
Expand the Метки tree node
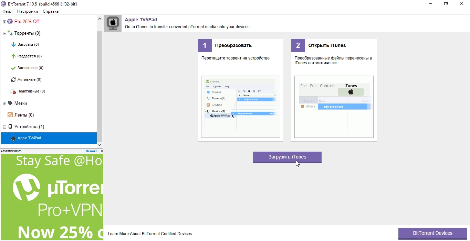4,103
